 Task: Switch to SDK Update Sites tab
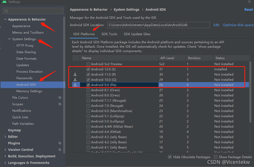(x=137, y=34)
